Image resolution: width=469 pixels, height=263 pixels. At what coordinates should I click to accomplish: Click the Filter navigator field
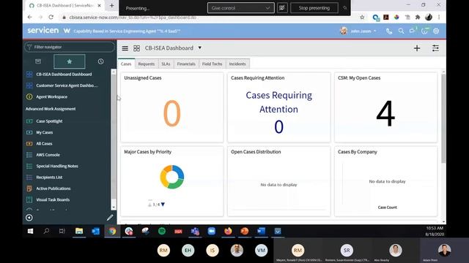(x=70, y=47)
